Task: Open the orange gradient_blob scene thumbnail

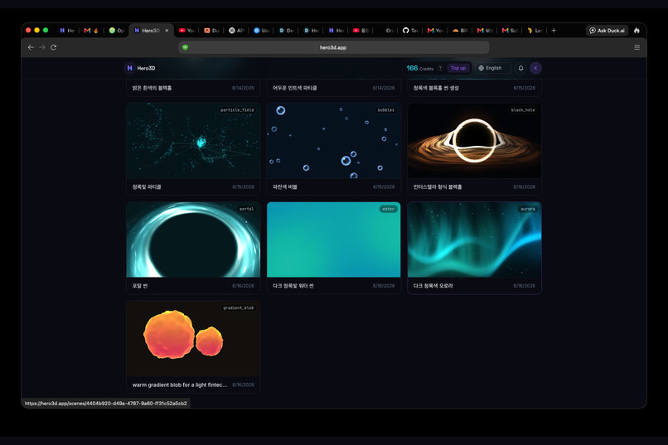Action: [x=193, y=339]
